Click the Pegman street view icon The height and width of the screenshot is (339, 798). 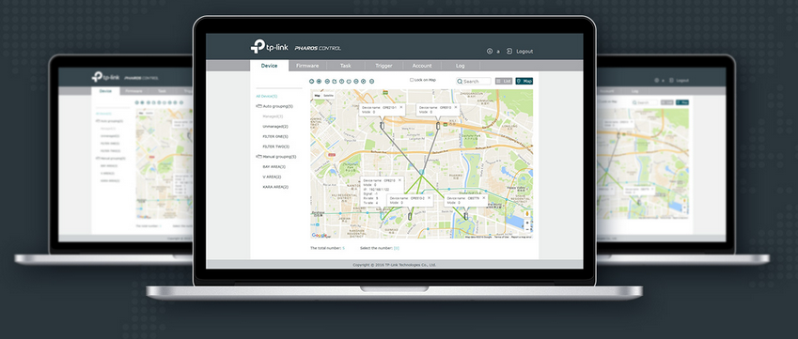pyautogui.click(x=526, y=213)
